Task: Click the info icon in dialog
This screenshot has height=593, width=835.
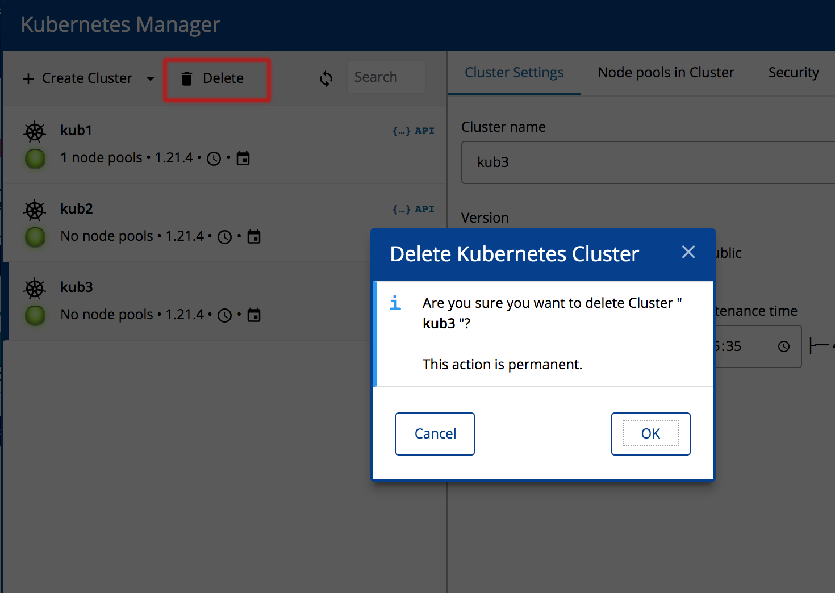Action: pos(395,303)
